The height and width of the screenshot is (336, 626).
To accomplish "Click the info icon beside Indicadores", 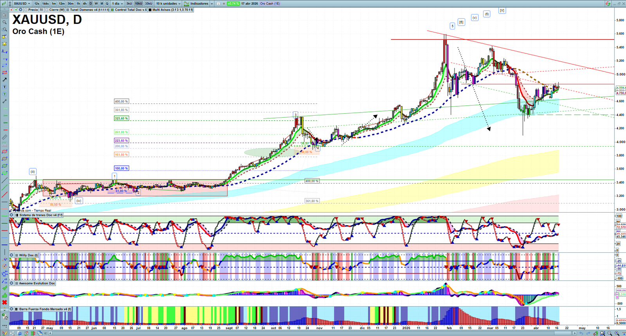I will click(x=218, y=4).
